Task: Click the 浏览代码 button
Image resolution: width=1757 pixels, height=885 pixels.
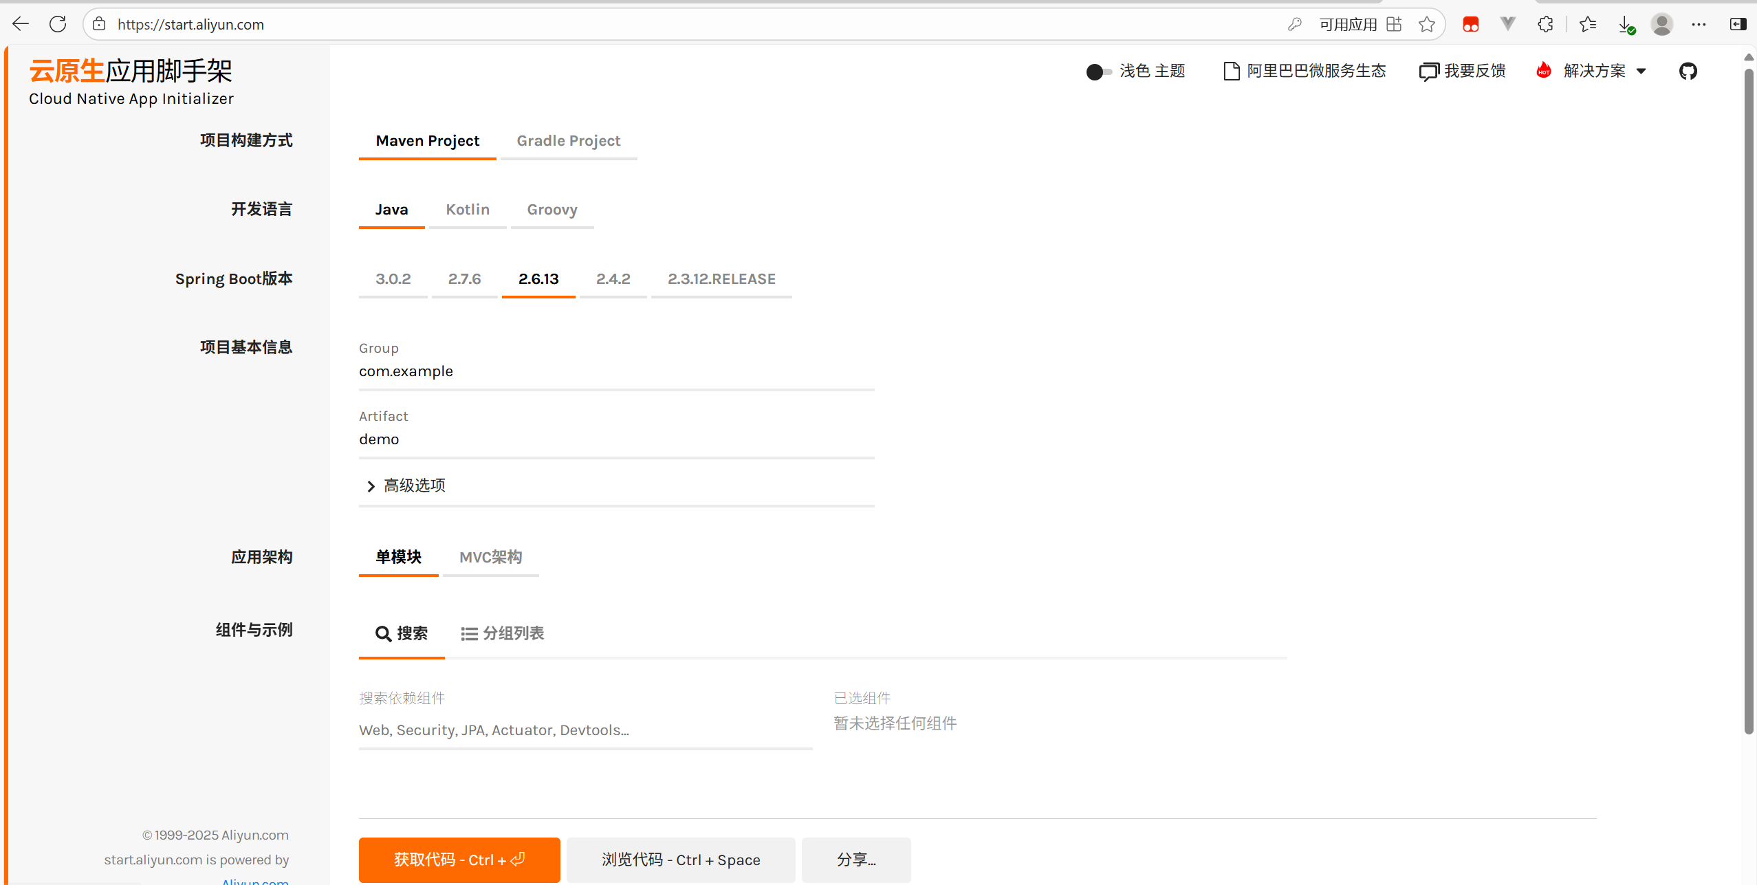Action: 681,860
